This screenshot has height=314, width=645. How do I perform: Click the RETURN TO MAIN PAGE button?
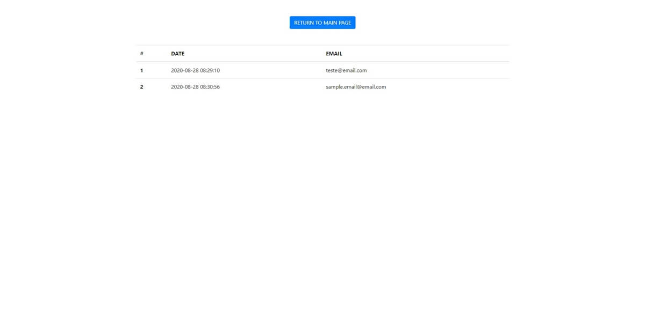click(x=322, y=23)
